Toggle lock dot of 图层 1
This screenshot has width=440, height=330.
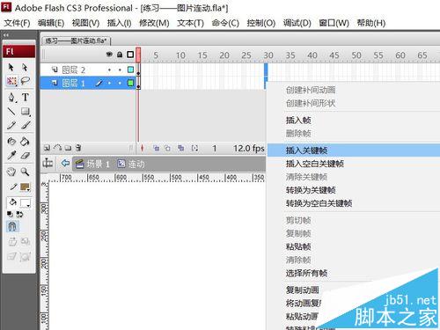(x=120, y=83)
